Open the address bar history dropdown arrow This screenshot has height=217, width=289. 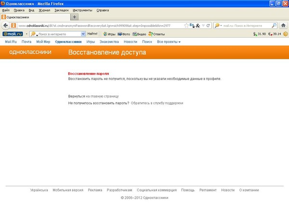(x=203, y=26)
